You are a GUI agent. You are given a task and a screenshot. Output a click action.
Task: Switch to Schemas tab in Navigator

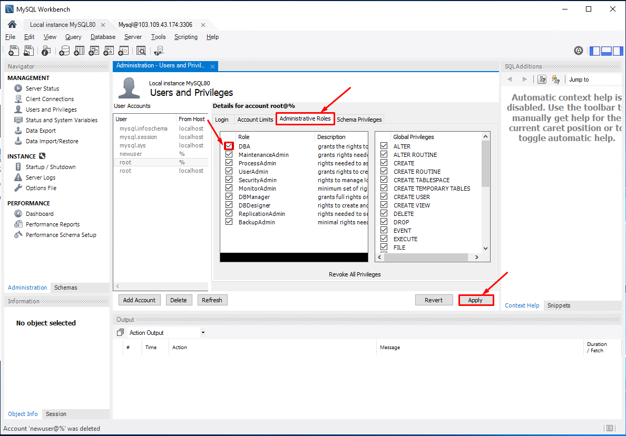[65, 287]
